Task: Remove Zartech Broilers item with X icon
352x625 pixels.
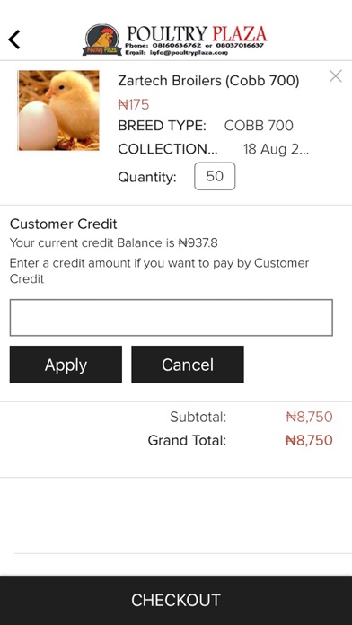Action: [335, 75]
